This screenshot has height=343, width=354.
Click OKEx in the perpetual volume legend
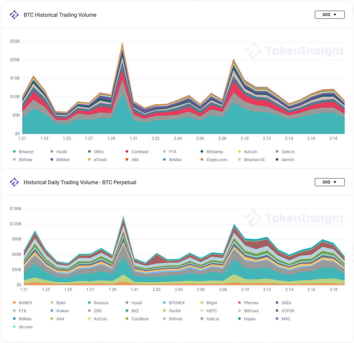[x=283, y=303]
